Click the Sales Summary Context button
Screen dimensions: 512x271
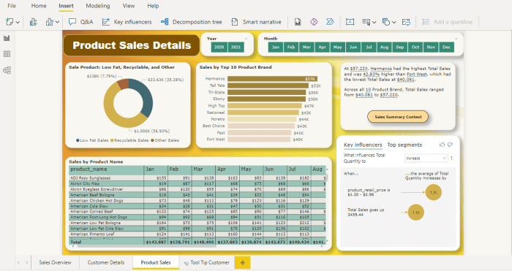pos(398,117)
